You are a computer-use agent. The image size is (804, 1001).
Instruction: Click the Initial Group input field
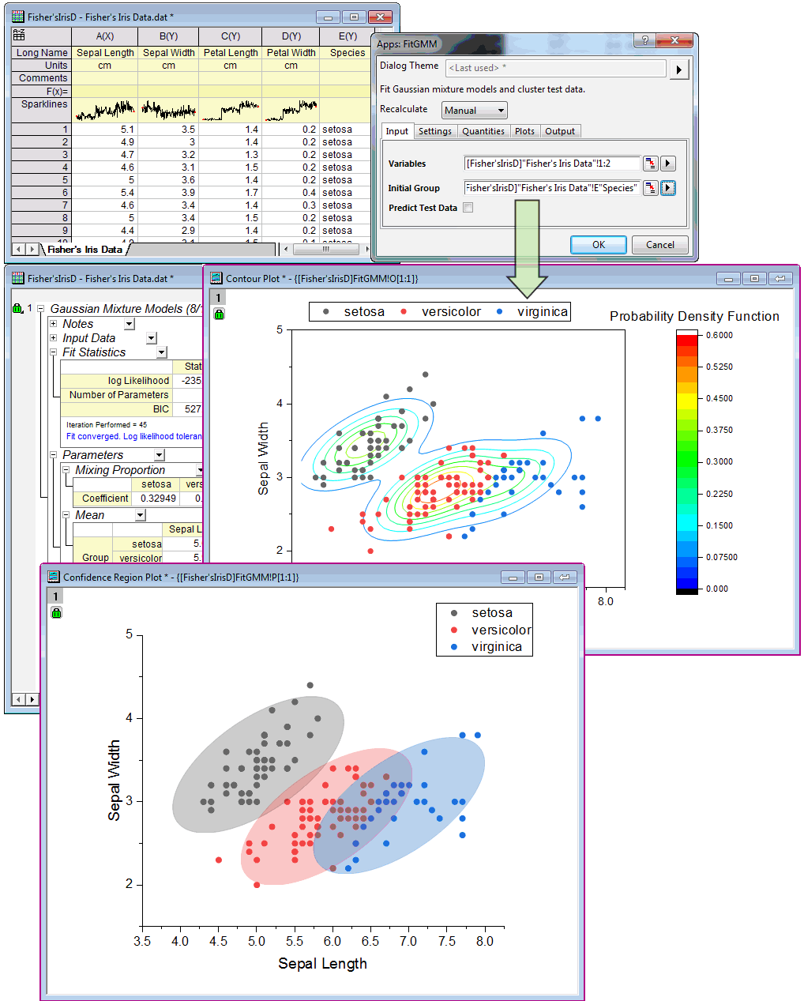click(x=551, y=188)
